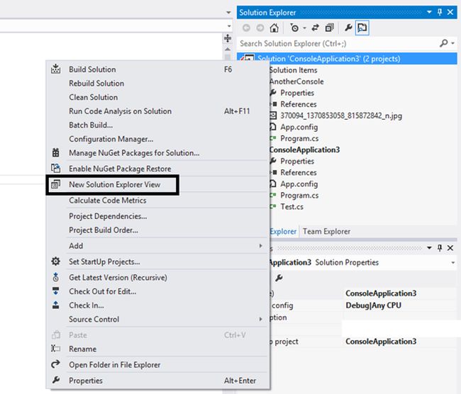Open the search options dropdown arrow
Viewport: 461px width, 394px height.
(452, 43)
